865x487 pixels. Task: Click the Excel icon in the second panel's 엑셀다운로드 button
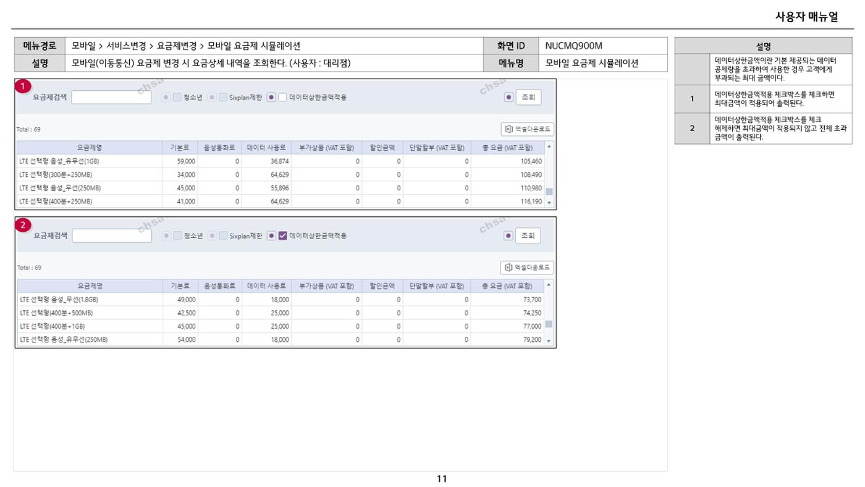[509, 268]
